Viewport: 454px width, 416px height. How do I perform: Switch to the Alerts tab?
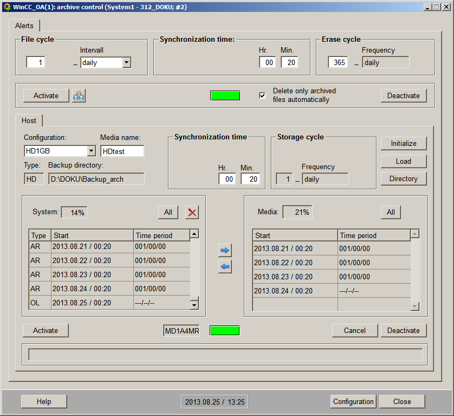point(24,25)
